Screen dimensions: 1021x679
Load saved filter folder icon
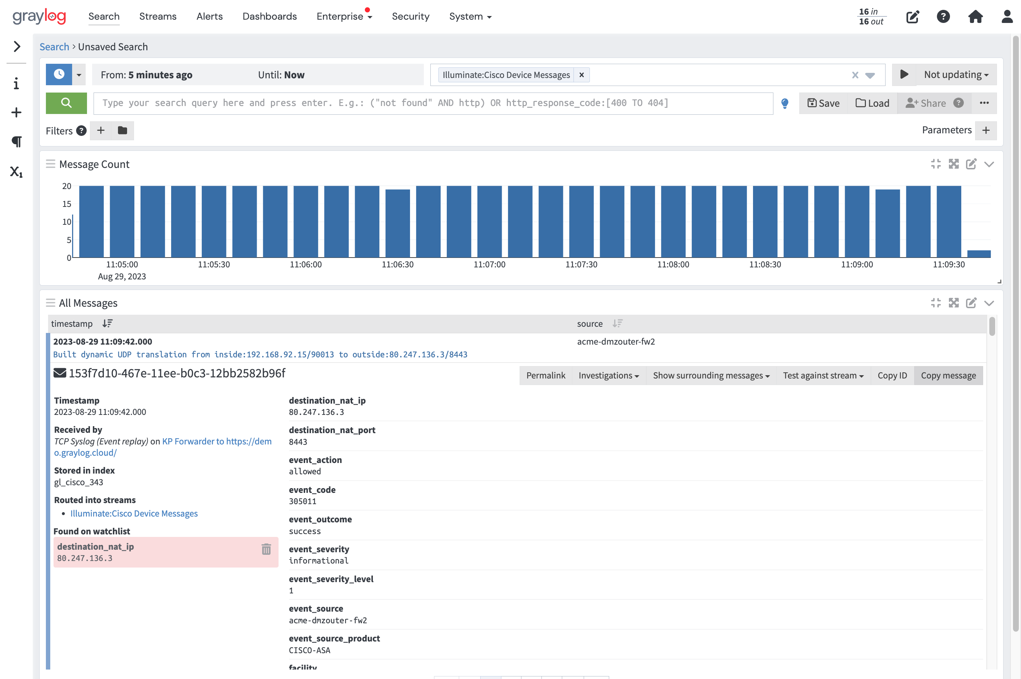(122, 130)
